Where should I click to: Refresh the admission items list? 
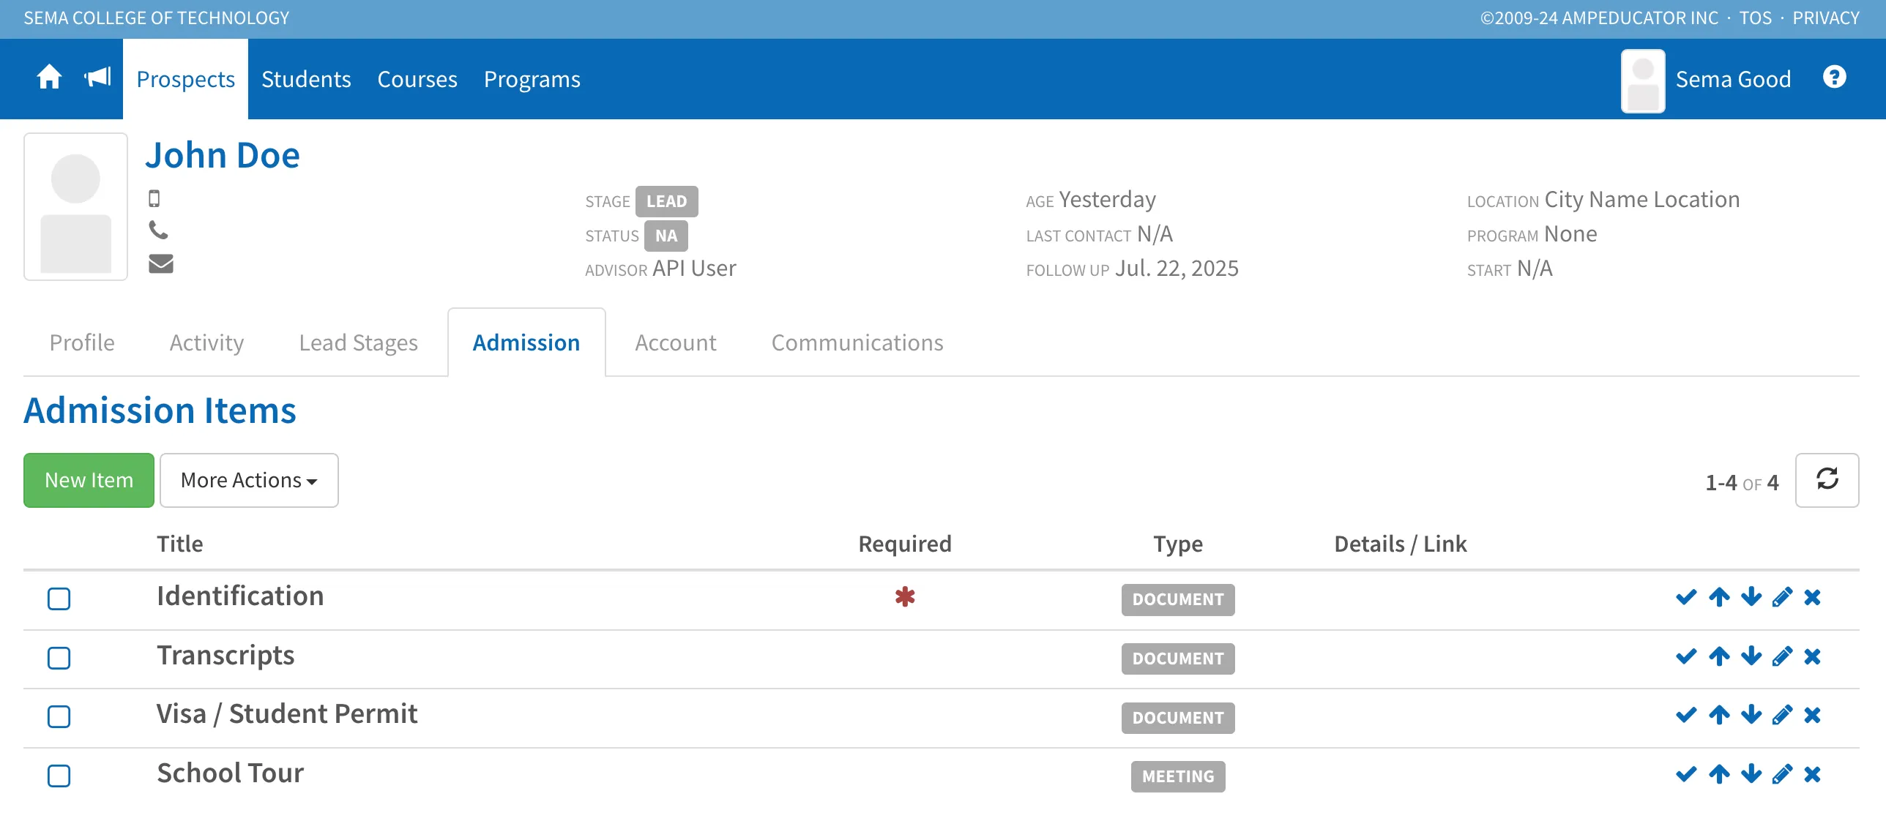1827,480
